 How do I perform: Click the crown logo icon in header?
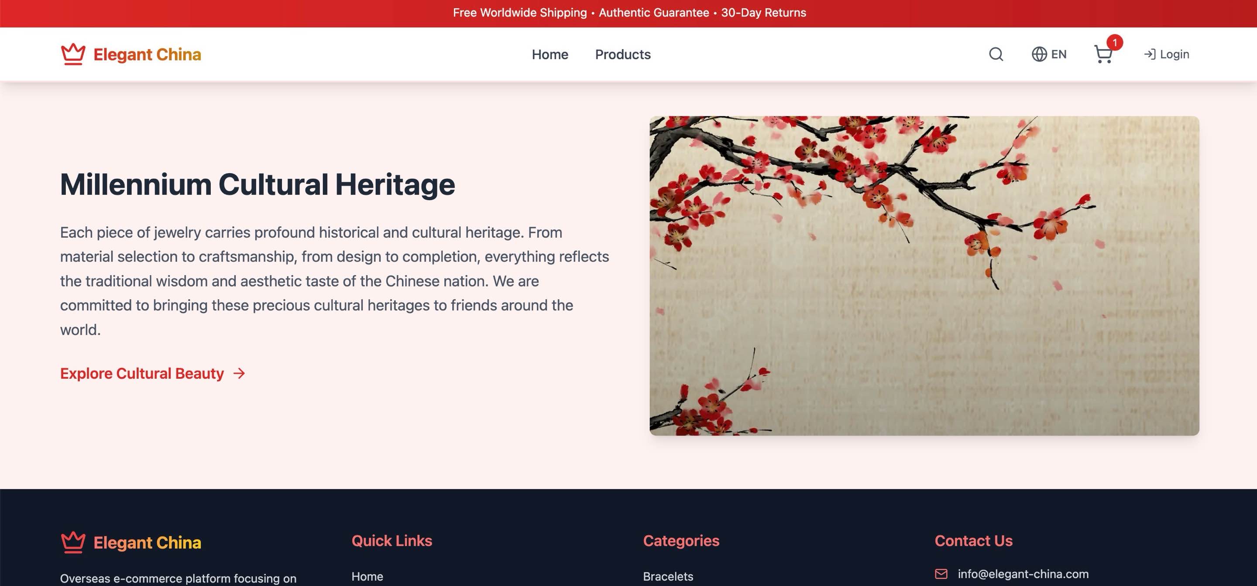point(73,54)
